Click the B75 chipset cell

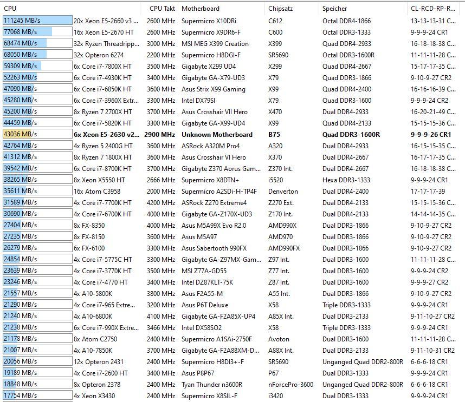[274, 135]
